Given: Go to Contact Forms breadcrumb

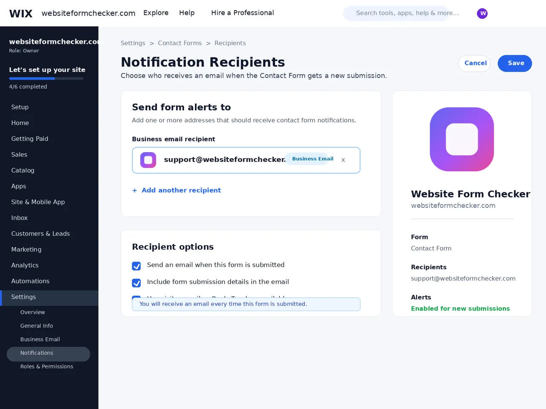Looking at the screenshot, I should (180, 43).
